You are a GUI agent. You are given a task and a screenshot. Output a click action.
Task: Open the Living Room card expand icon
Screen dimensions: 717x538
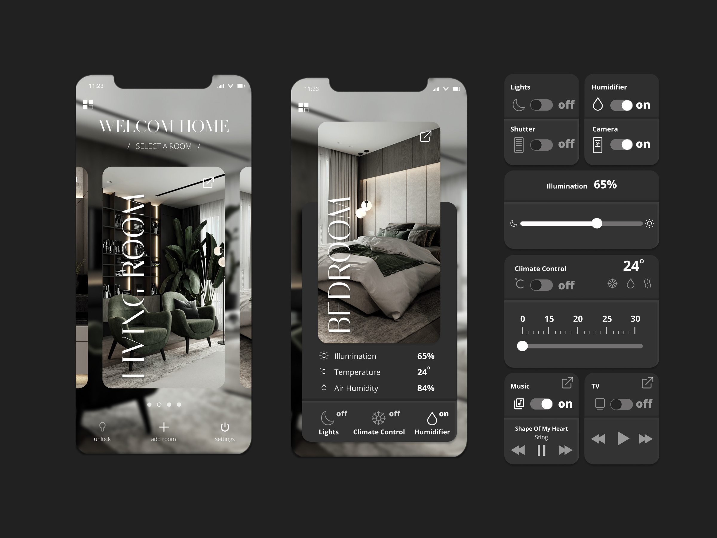[209, 182]
